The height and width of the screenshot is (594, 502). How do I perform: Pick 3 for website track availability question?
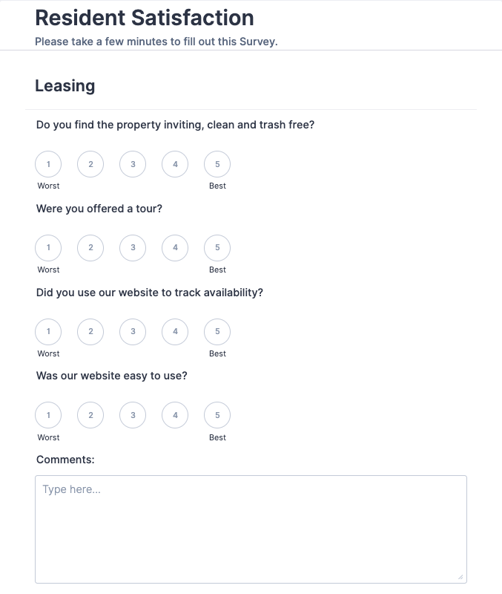(x=133, y=332)
